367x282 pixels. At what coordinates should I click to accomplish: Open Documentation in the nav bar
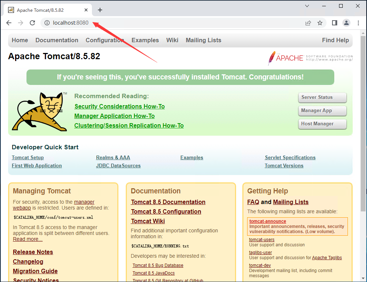point(57,40)
